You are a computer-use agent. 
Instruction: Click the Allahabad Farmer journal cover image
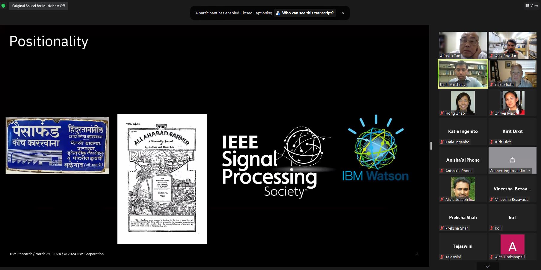click(162, 179)
